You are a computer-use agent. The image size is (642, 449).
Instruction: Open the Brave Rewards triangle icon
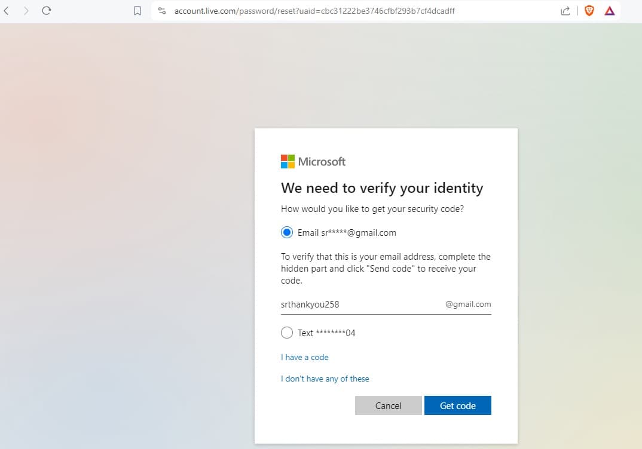(x=610, y=11)
